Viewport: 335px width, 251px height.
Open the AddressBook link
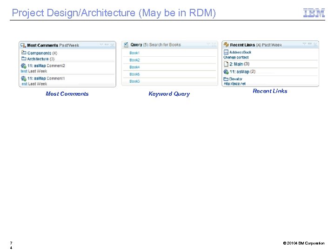point(240,52)
